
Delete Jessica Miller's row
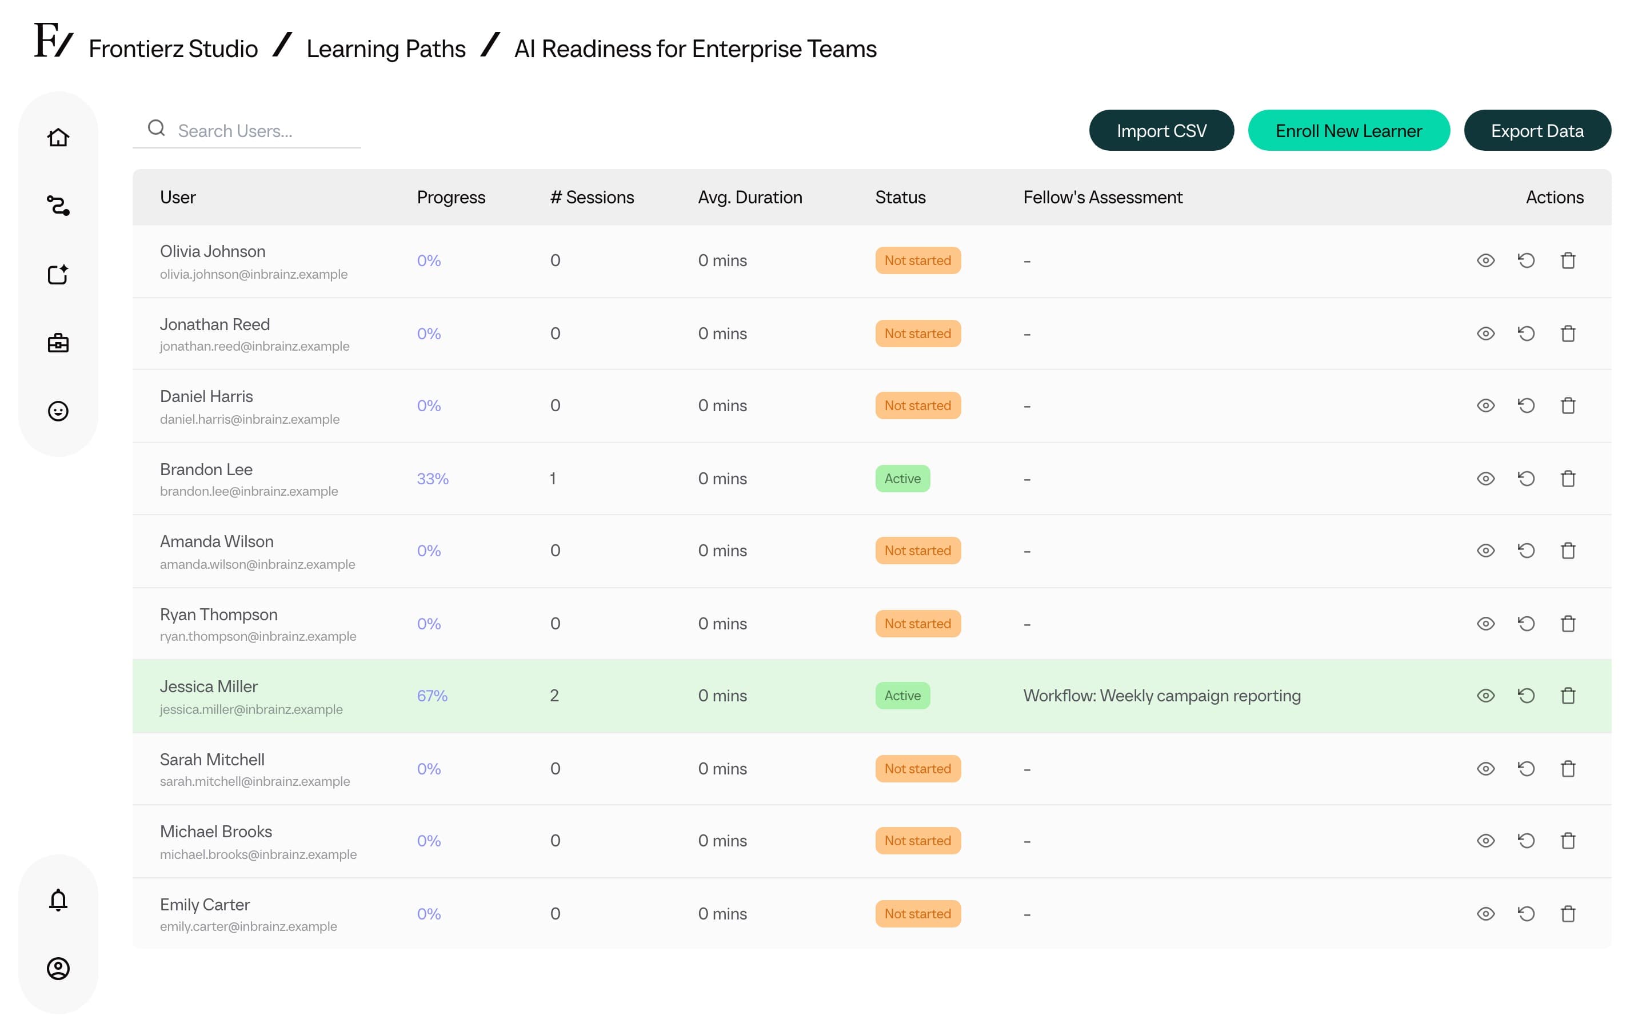(1568, 696)
